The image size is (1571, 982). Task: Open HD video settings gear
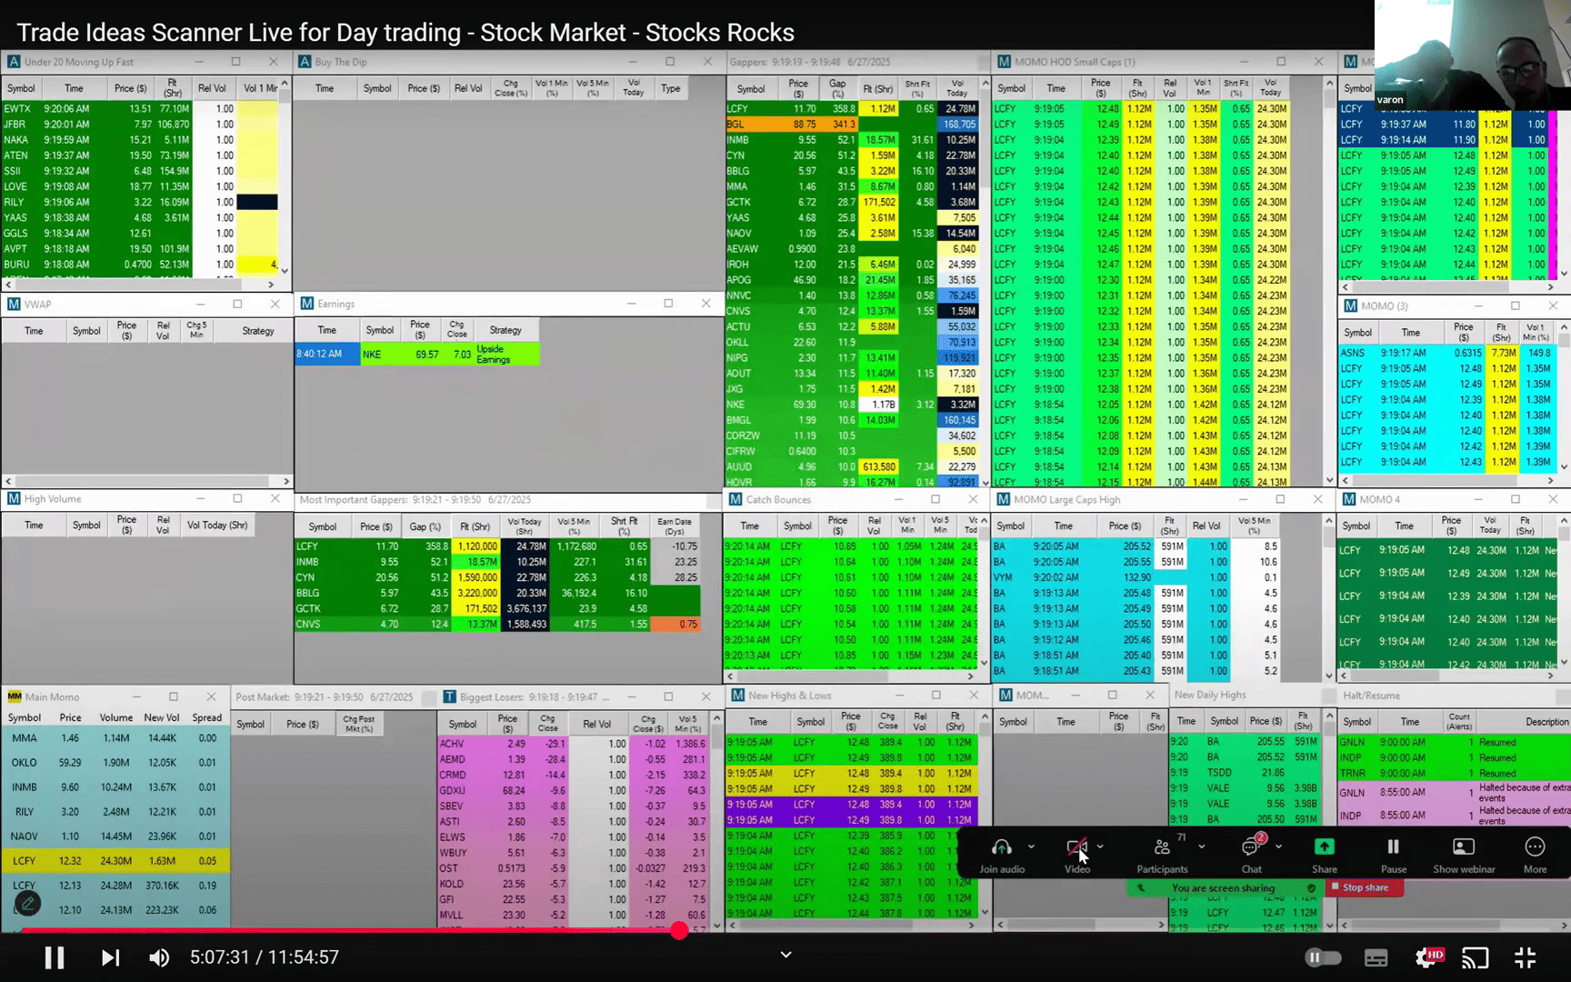tap(1427, 957)
